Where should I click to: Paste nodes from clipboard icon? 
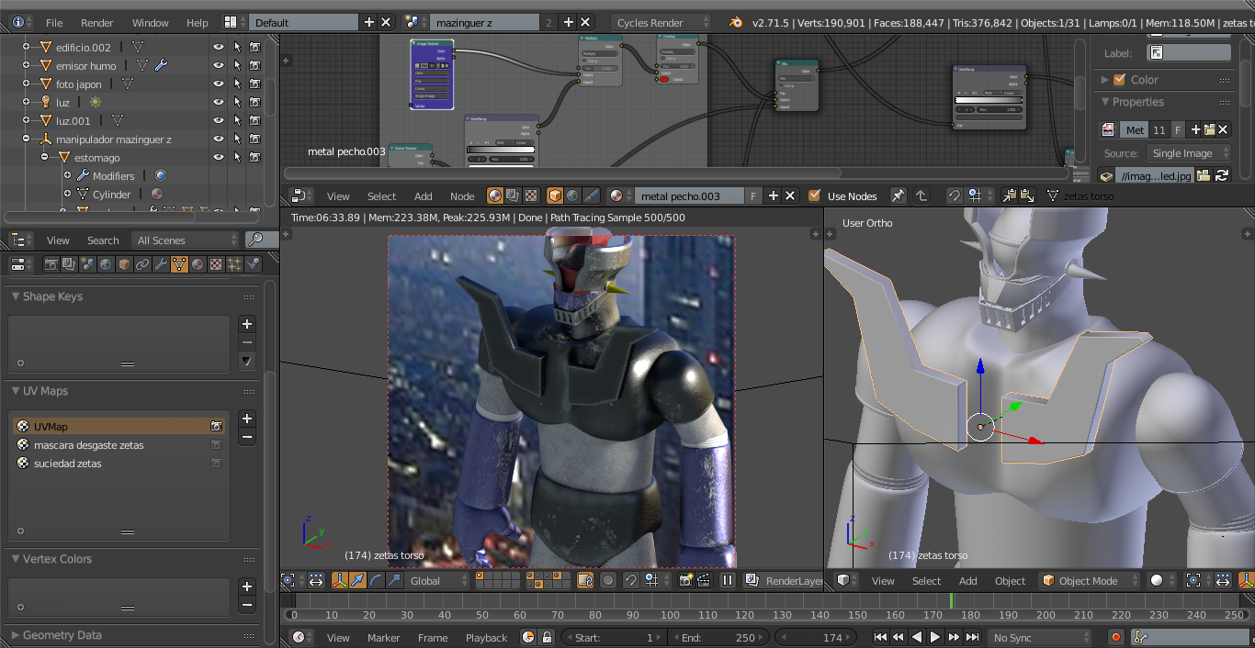click(1027, 196)
